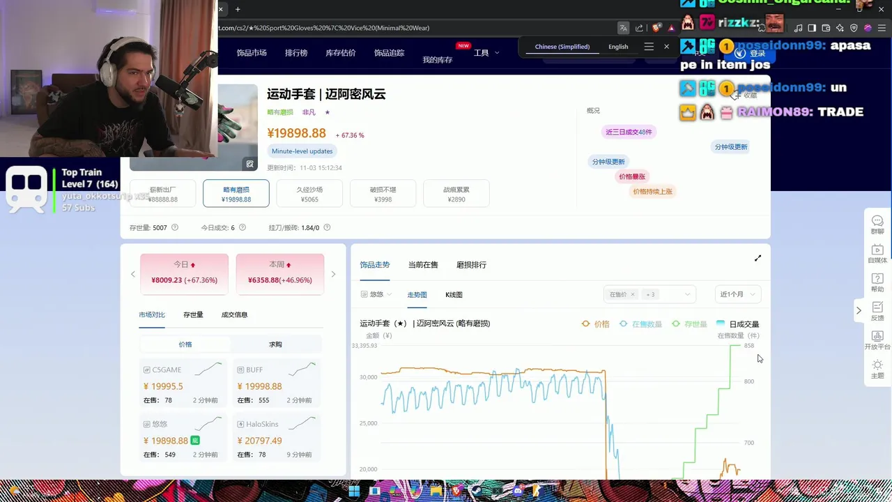Open Counter-Strike from the taskbar
The height and width of the screenshot is (502, 892).
click(x=538, y=492)
